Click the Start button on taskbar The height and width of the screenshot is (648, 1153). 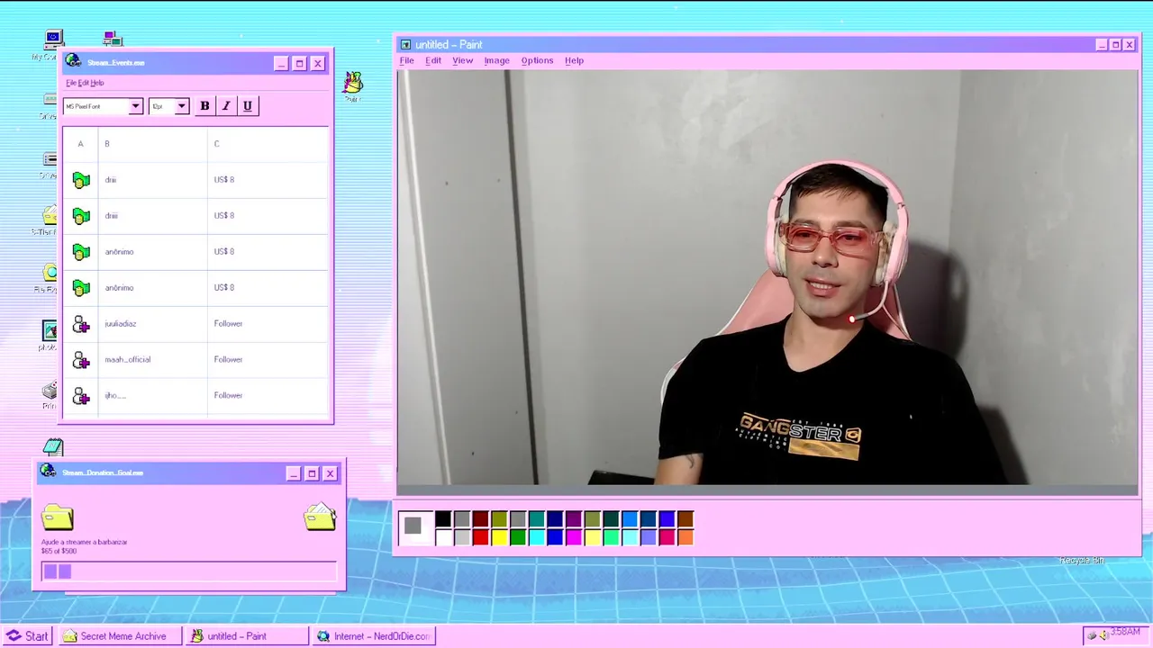27,636
